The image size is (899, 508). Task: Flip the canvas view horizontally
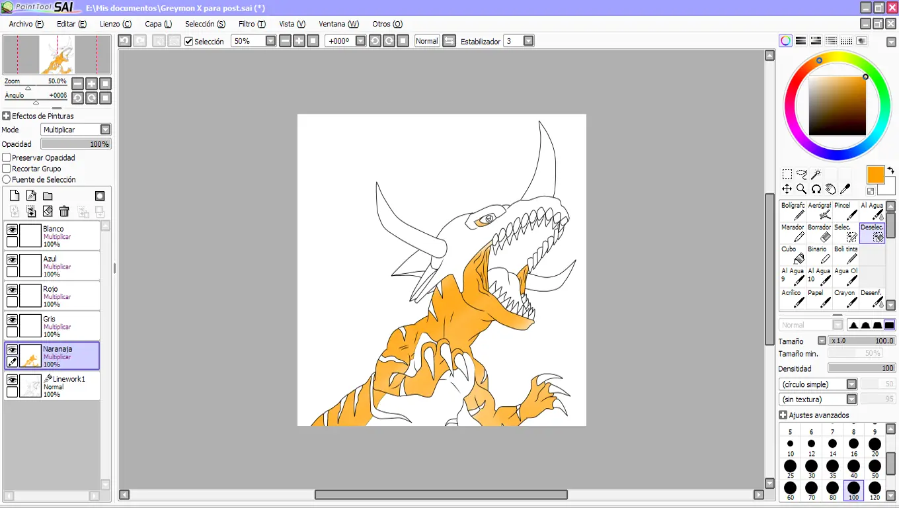click(449, 41)
